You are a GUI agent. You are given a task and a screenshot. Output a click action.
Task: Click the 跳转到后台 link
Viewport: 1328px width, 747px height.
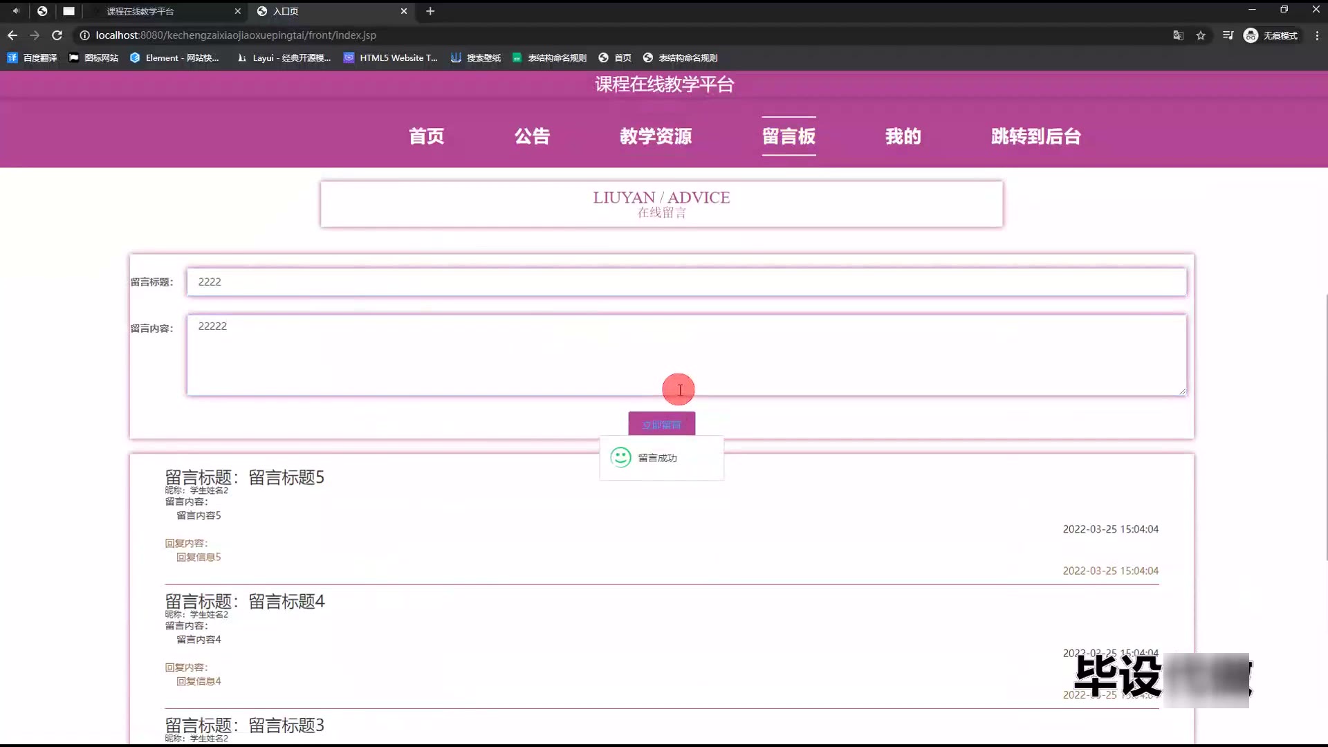click(1035, 136)
